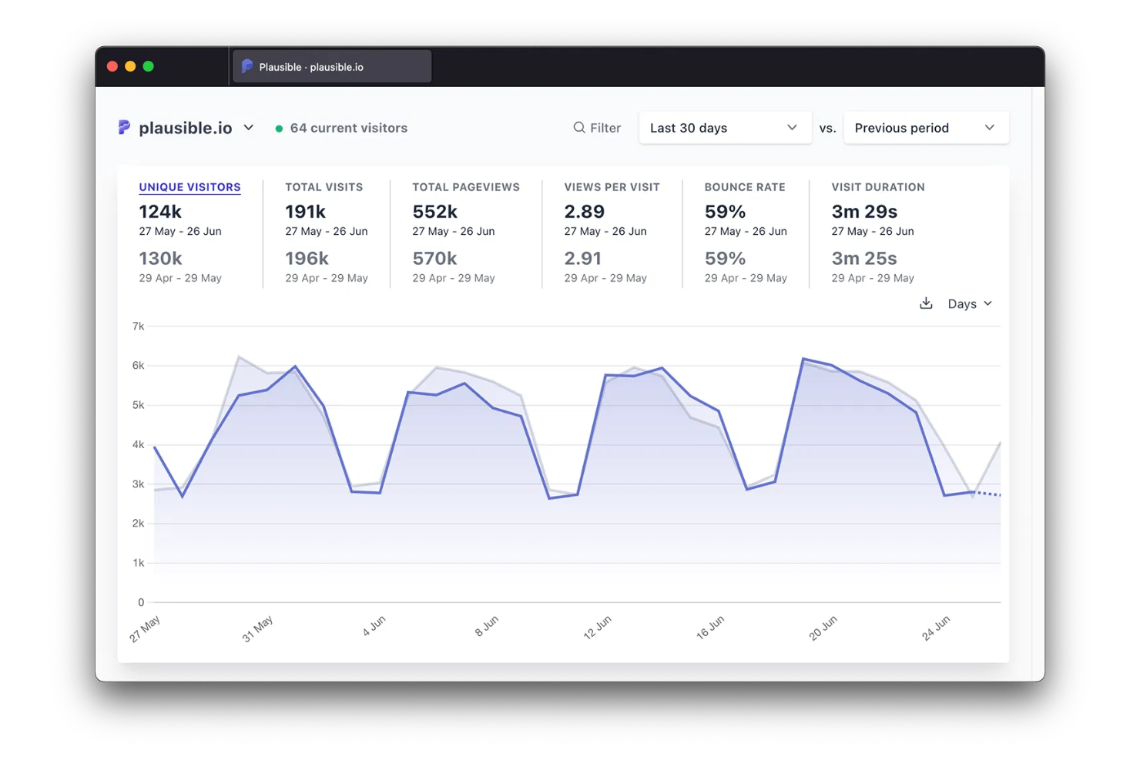1140x760 pixels.
Task: Open the Days interval dropdown
Action: [970, 304]
